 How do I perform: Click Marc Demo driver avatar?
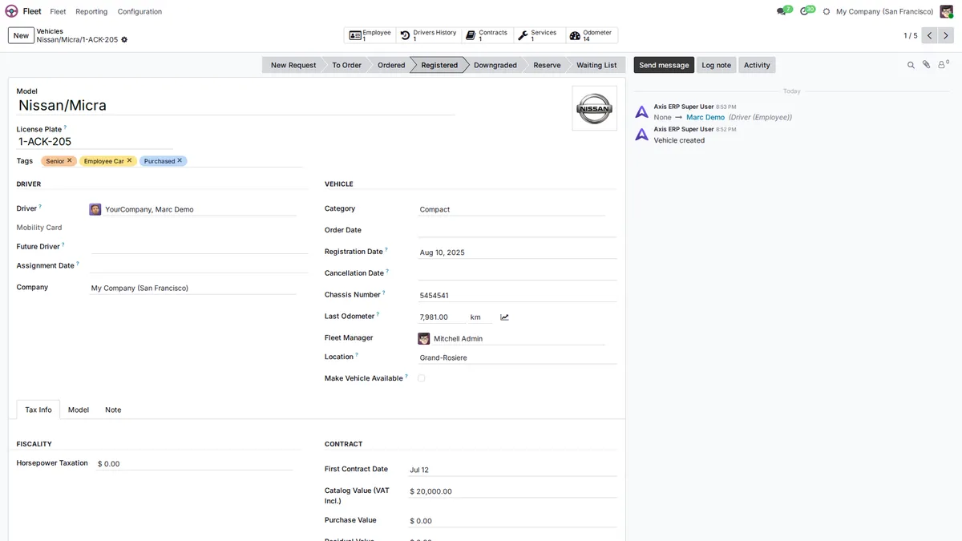pos(95,209)
